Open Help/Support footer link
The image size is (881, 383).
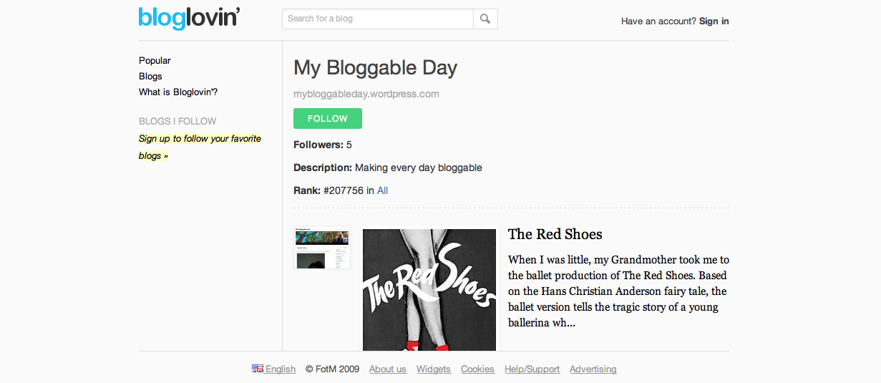[x=532, y=369]
